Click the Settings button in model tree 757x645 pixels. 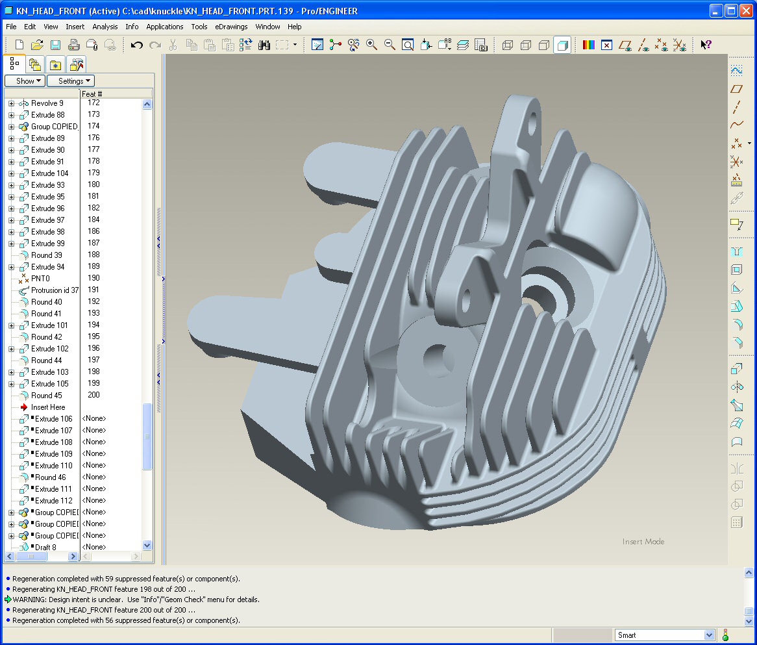(70, 81)
